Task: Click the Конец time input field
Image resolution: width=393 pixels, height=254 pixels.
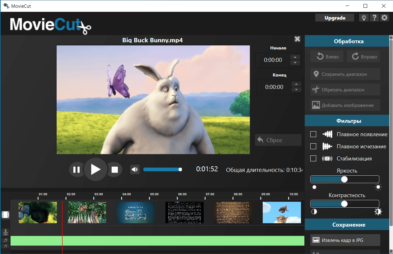Action: [x=274, y=87]
